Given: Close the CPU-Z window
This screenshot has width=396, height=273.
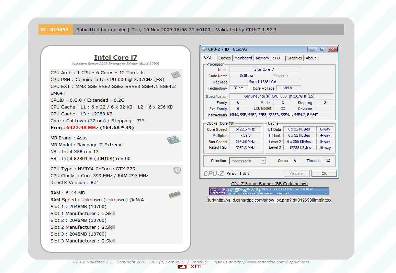Looking at the screenshot, I should click(332, 49).
